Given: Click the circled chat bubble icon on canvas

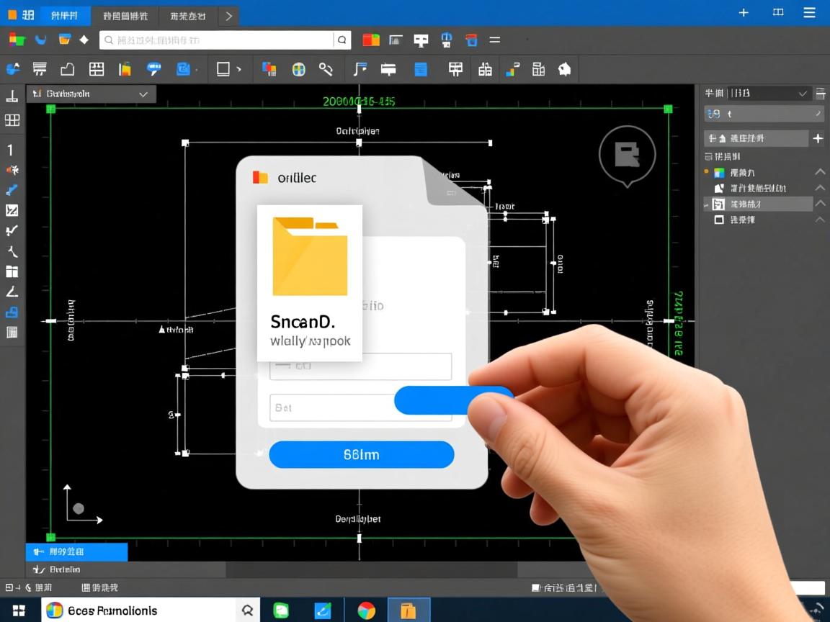Looking at the screenshot, I should [x=627, y=153].
